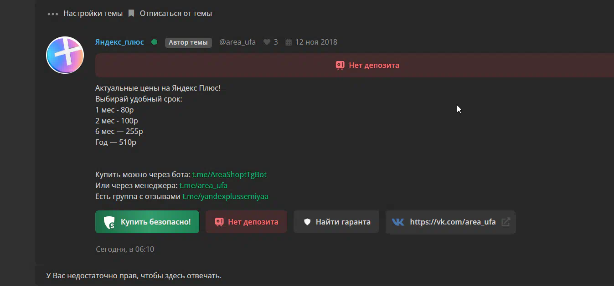
Task: Click the bookmark icon next to Отписаться от темы
Action: 131,13
